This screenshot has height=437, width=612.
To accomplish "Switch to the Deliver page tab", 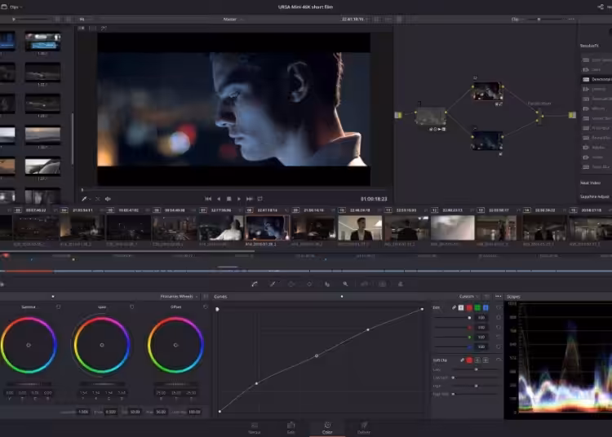I will [364, 428].
